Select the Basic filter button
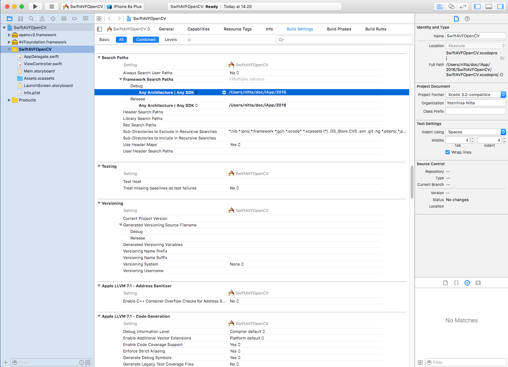Screen dimensions: 508x367 [x=104, y=39]
